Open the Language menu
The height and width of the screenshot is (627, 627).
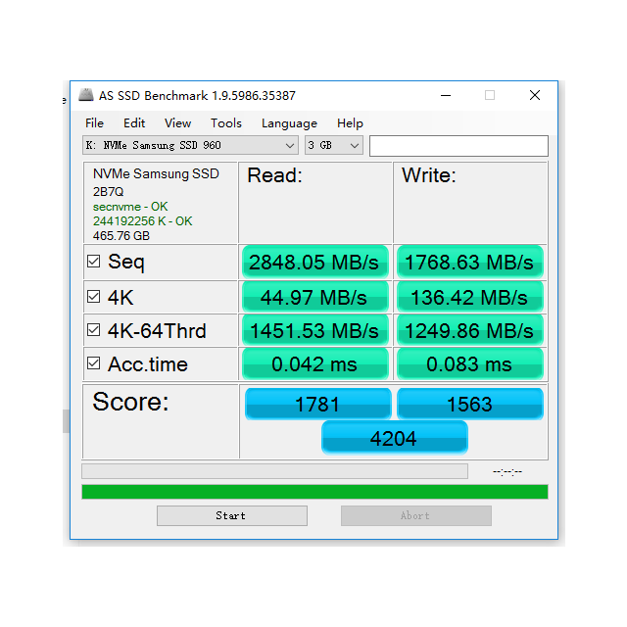click(x=289, y=123)
